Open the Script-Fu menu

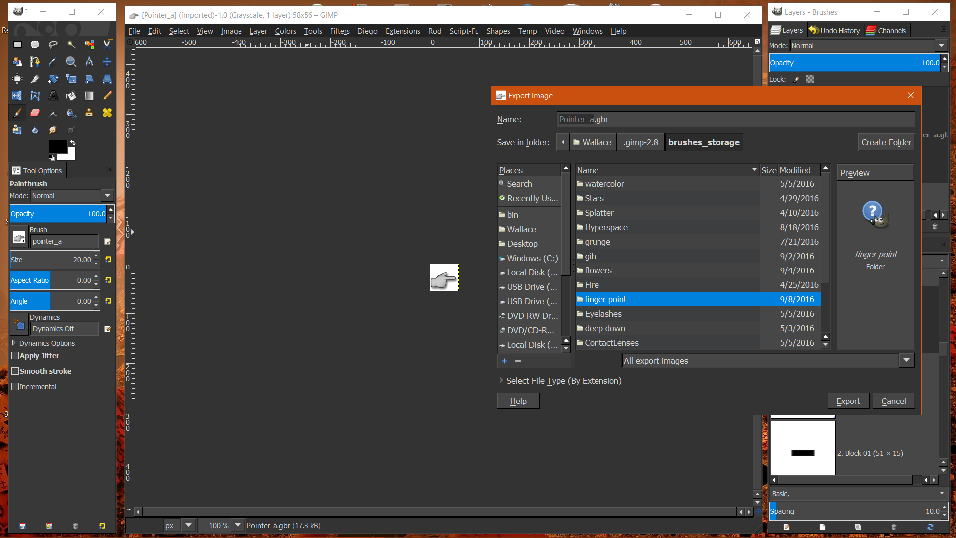pos(464,31)
